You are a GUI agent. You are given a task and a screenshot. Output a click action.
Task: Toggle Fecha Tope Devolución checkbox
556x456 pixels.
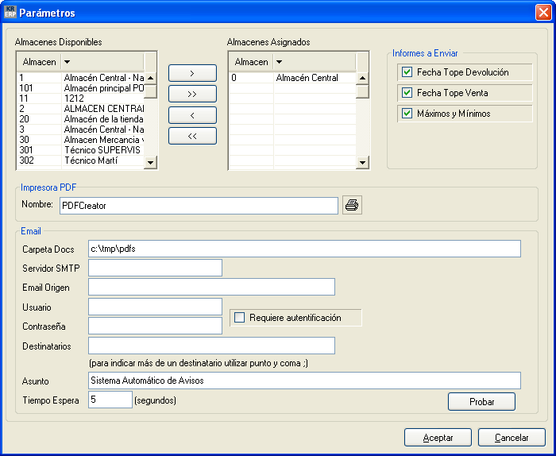point(407,72)
